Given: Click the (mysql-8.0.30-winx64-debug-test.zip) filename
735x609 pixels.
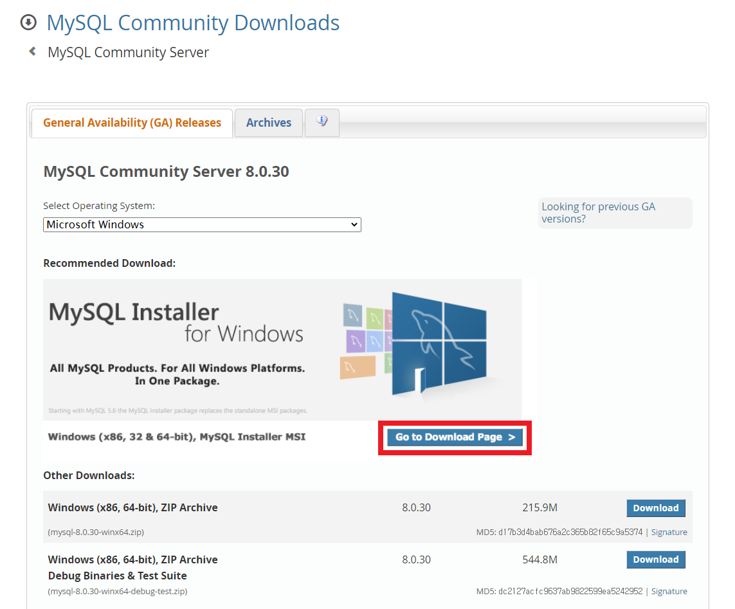Looking at the screenshot, I should click(x=118, y=591).
